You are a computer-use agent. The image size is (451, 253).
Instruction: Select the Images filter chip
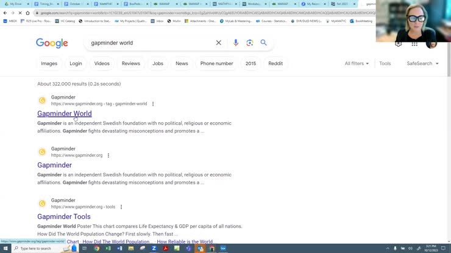(49, 63)
